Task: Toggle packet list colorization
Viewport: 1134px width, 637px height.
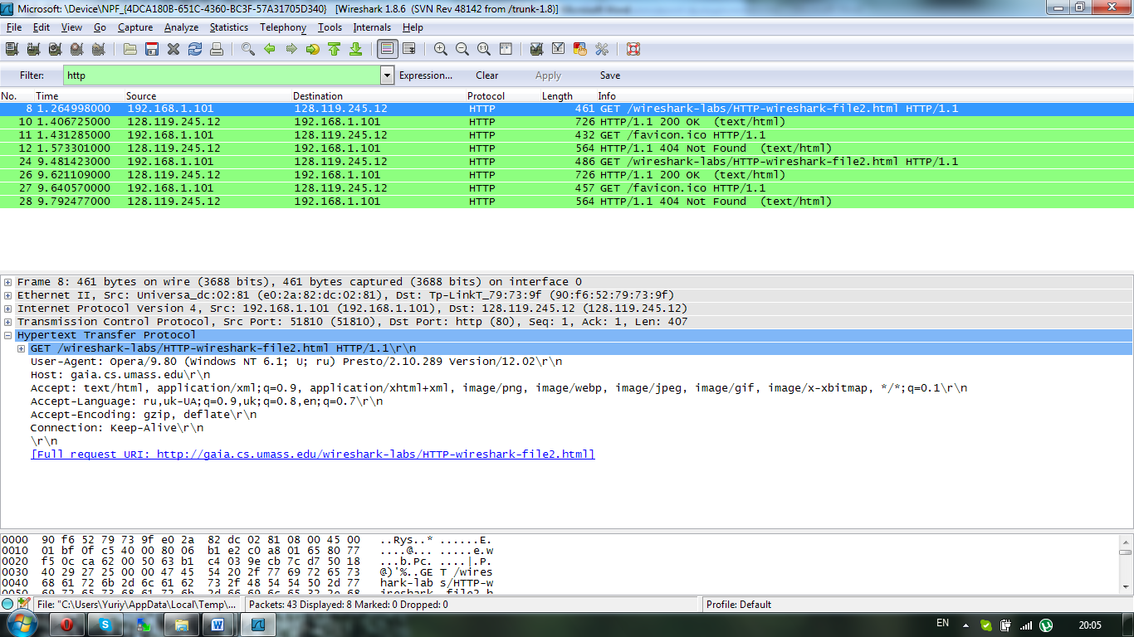Action: tap(387, 49)
